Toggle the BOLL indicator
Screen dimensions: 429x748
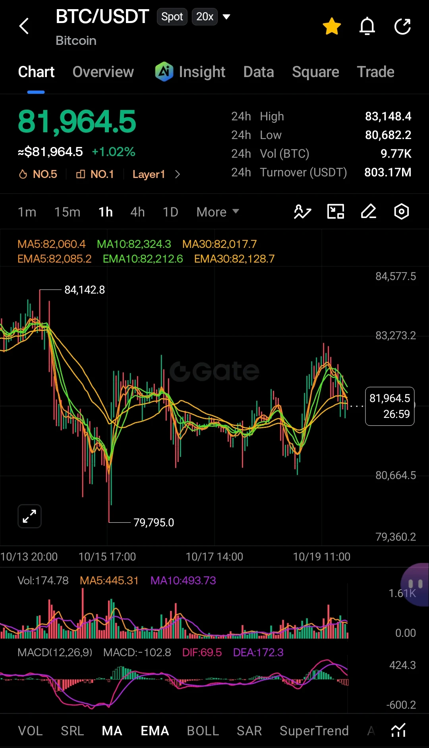click(203, 731)
